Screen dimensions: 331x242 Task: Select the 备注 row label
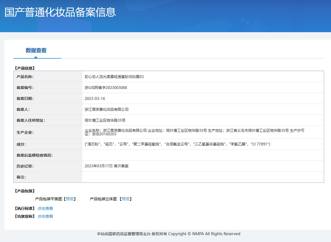pos(21,177)
